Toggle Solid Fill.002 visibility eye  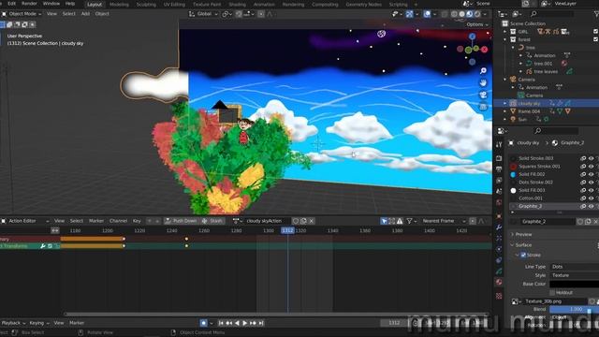click(591, 174)
